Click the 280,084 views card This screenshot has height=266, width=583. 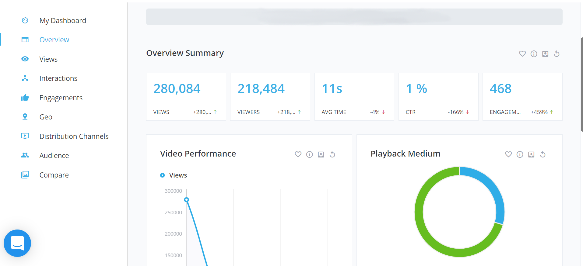[186, 97]
